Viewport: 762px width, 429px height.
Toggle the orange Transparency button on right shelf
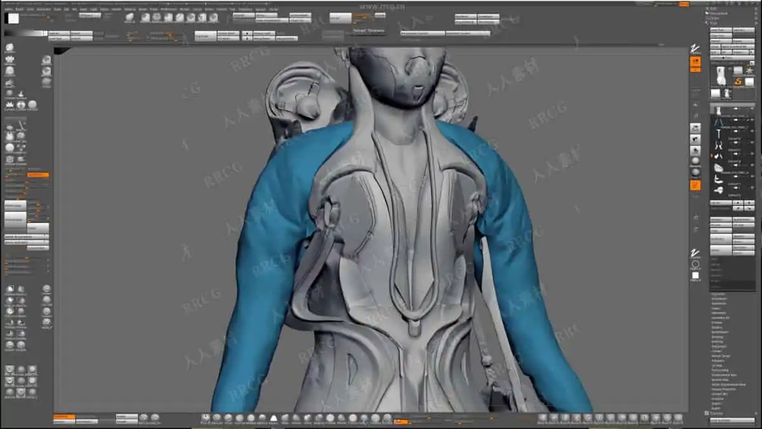[x=695, y=185]
